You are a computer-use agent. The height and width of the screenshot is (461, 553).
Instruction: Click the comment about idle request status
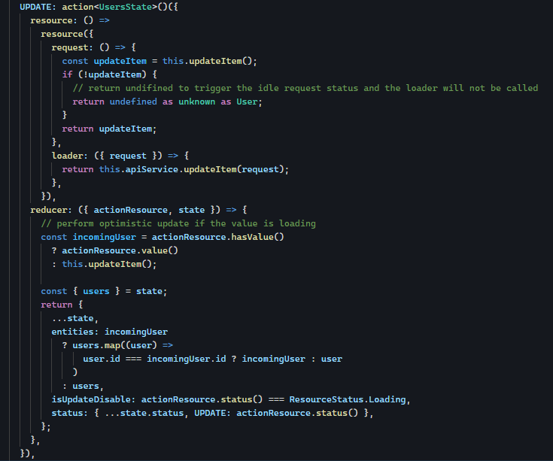click(305, 88)
